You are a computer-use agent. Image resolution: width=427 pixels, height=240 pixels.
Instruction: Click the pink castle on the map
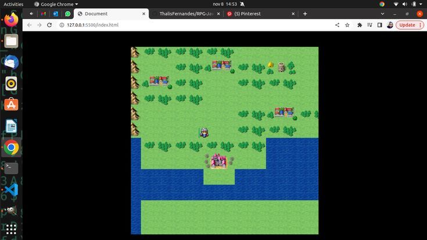click(218, 161)
